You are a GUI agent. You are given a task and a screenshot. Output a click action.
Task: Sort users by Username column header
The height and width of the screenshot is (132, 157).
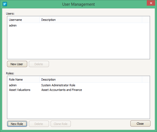(x=24, y=20)
